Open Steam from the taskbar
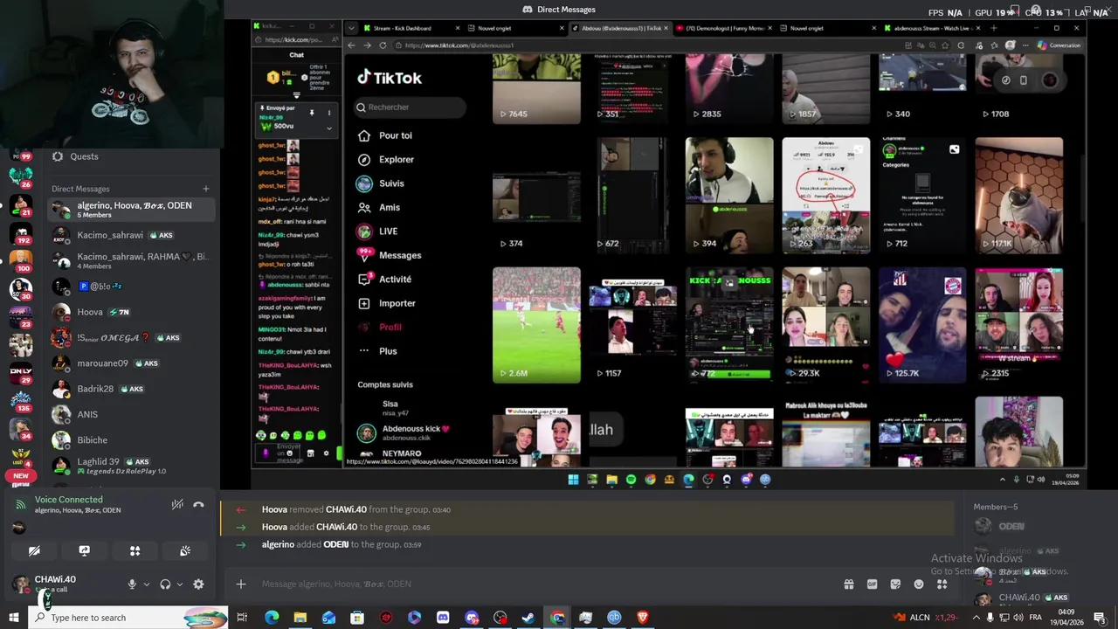The width and height of the screenshot is (1118, 629). pos(528,618)
